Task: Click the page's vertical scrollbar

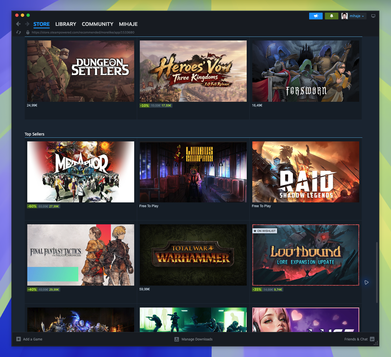Action: [377, 272]
